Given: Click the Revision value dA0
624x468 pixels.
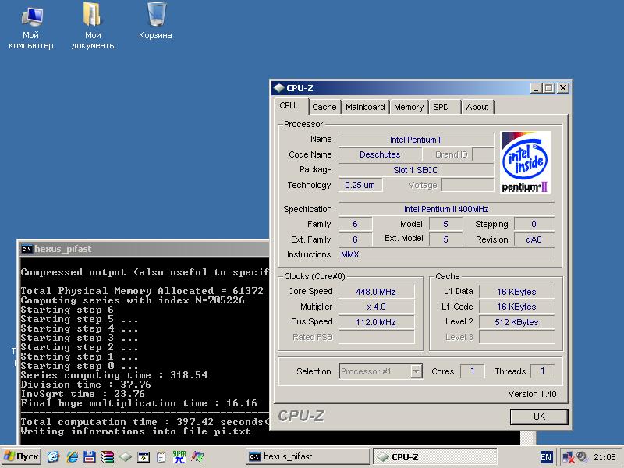Looking at the screenshot, I should click(534, 239).
